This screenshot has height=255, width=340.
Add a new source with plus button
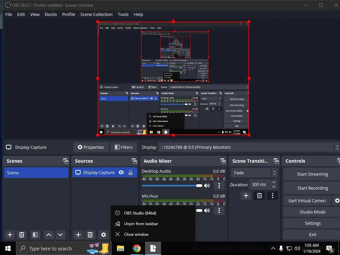click(78, 235)
